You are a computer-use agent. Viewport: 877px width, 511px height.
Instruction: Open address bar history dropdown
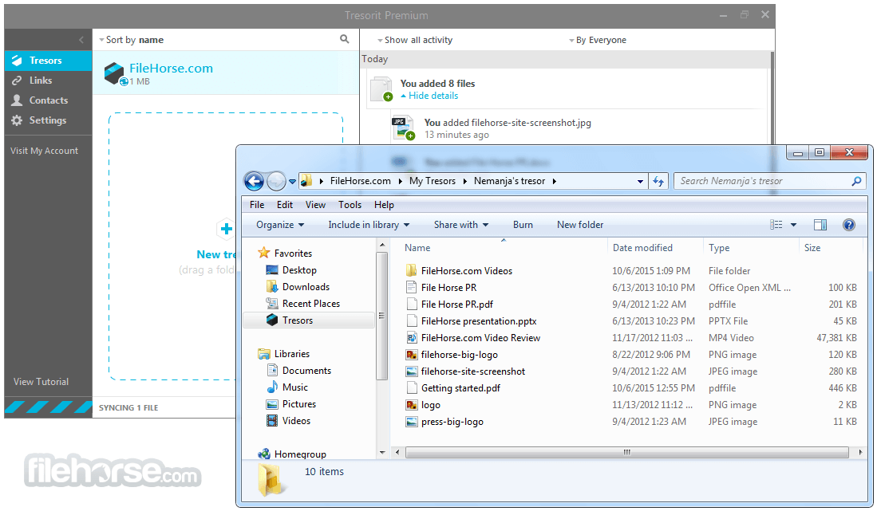click(x=640, y=182)
